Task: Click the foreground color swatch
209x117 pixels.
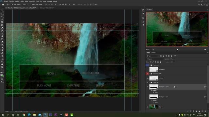Action: coord(1,75)
